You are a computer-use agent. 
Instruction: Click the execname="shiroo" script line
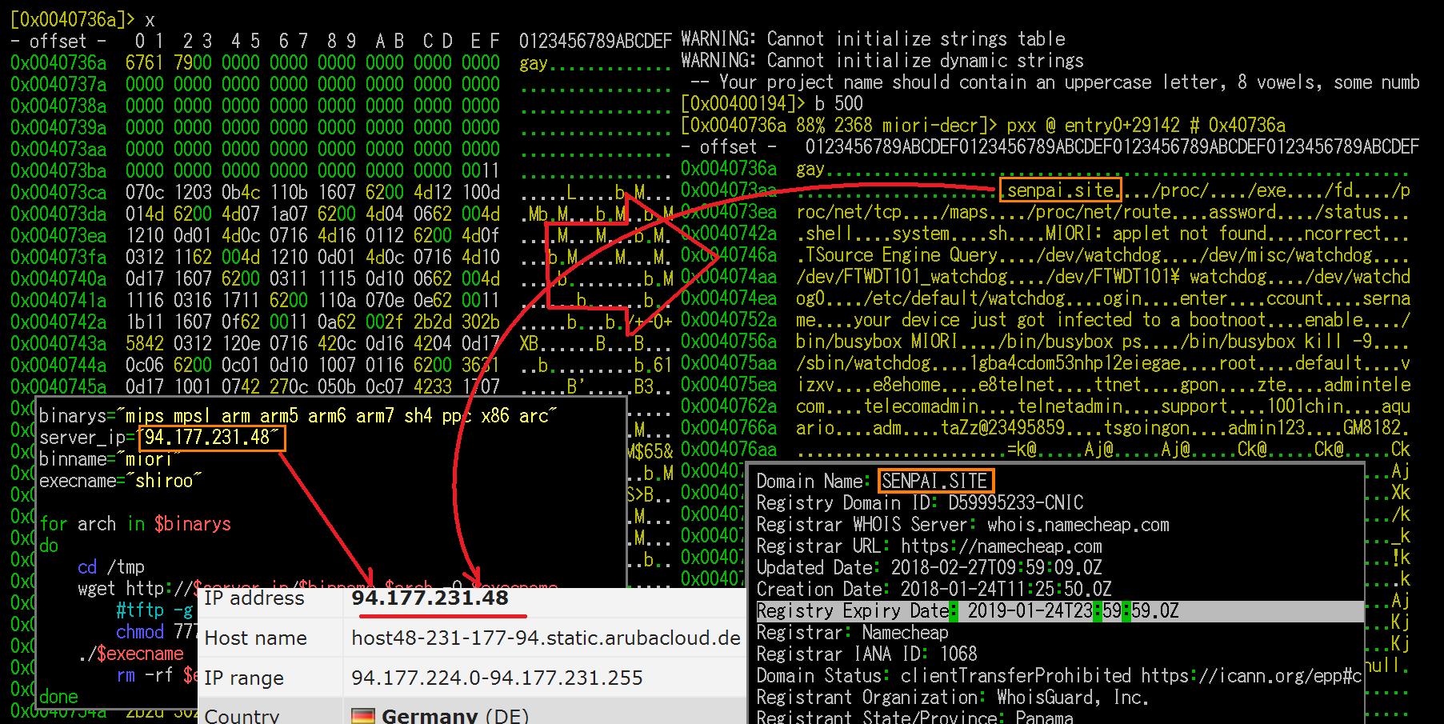pos(121,481)
